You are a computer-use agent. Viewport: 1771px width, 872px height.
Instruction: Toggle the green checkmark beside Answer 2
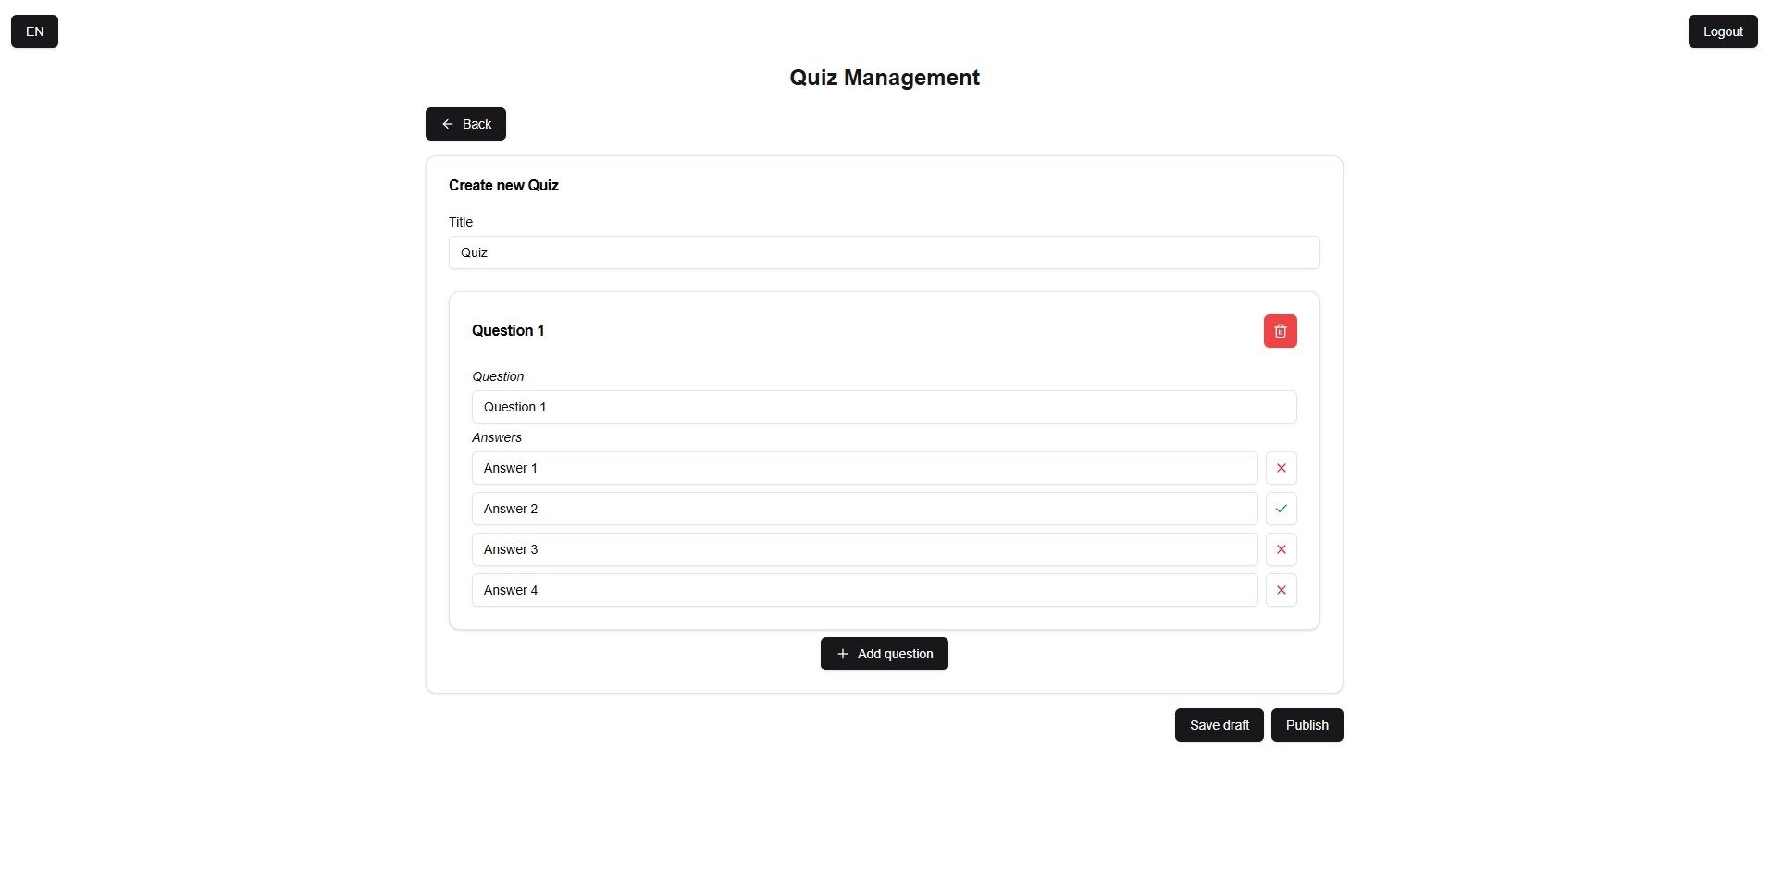tap(1281, 509)
